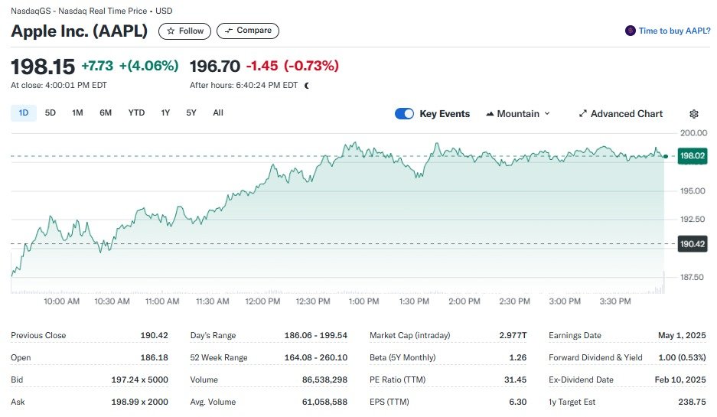
Task: Select the 5Y time range
Action: coord(191,113)
